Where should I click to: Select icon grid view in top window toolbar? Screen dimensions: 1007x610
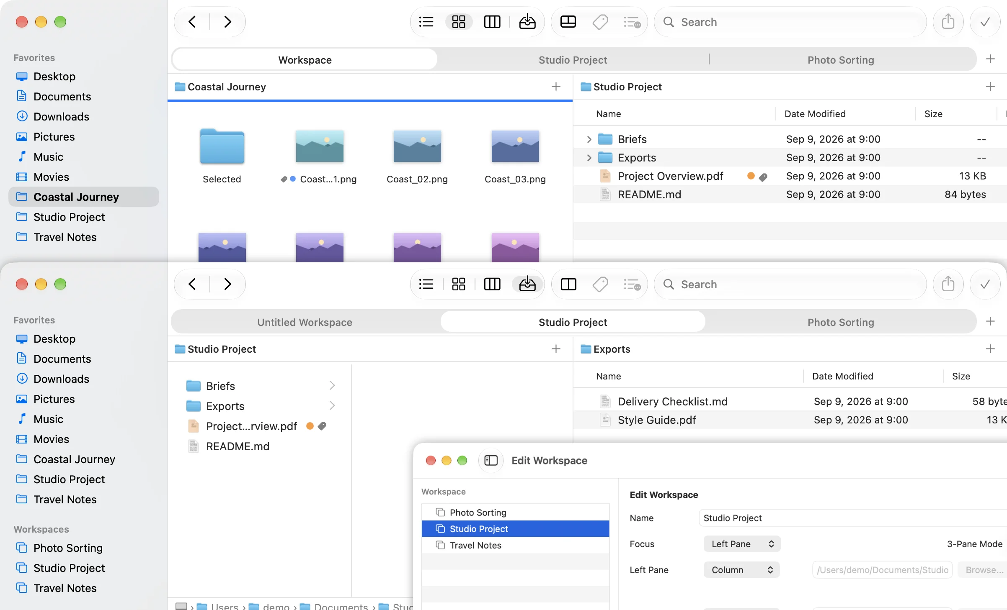(x=459, y=22)
